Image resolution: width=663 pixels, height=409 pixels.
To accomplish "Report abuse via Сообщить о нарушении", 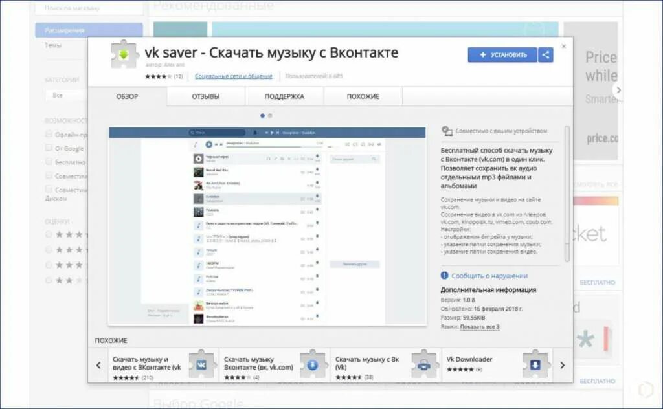I will [489, 276].
